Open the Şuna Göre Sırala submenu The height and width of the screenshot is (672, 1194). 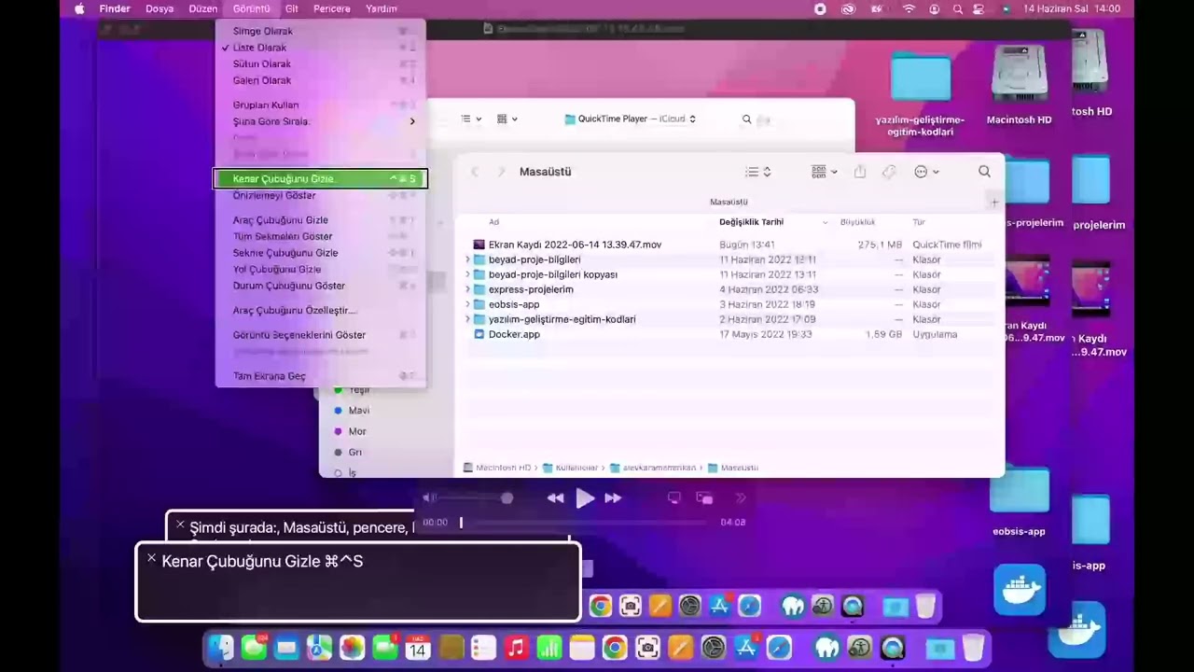pyautogui.click(x=320, y=121)
